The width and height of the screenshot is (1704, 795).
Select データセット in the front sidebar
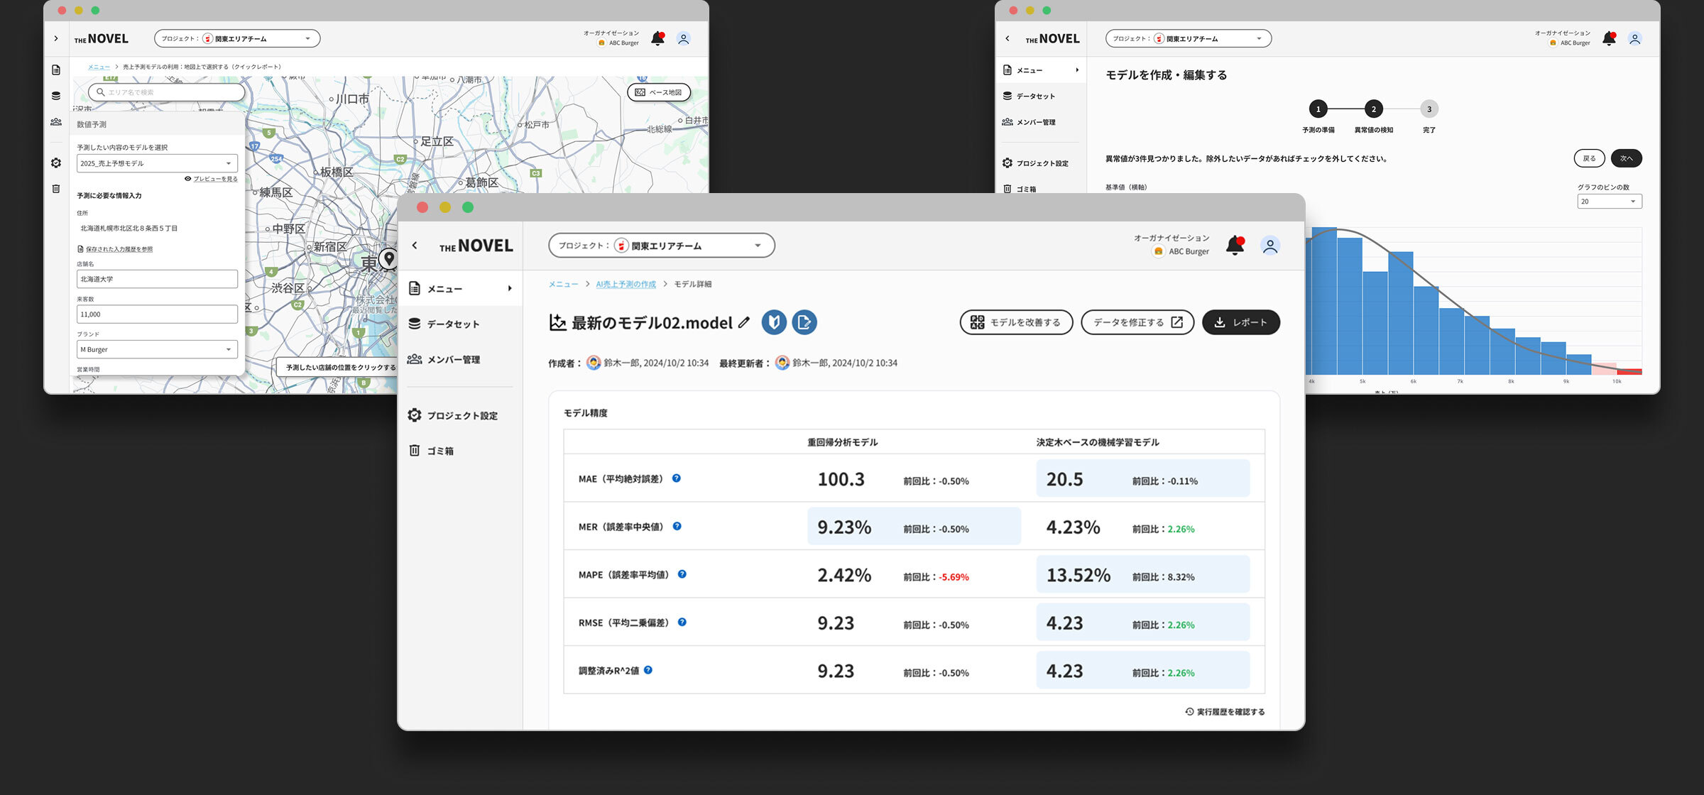452,324
